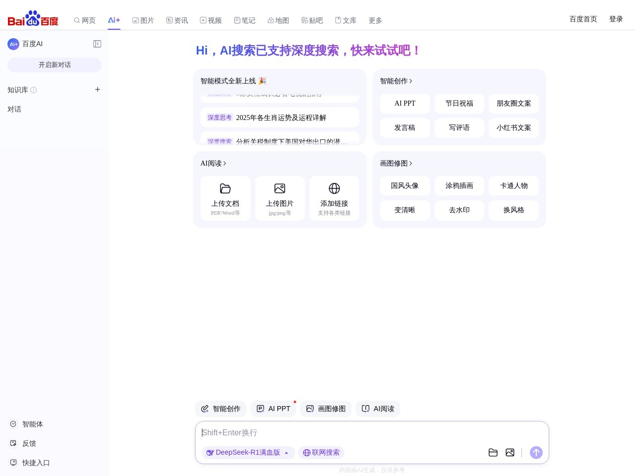Expand the 画图修图 section

pos(397,163)
